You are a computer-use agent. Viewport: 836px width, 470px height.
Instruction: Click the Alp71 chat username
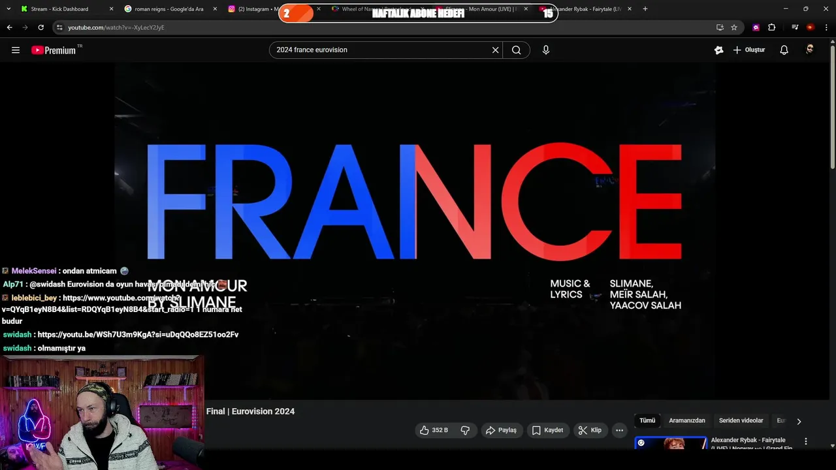point(13,285)
